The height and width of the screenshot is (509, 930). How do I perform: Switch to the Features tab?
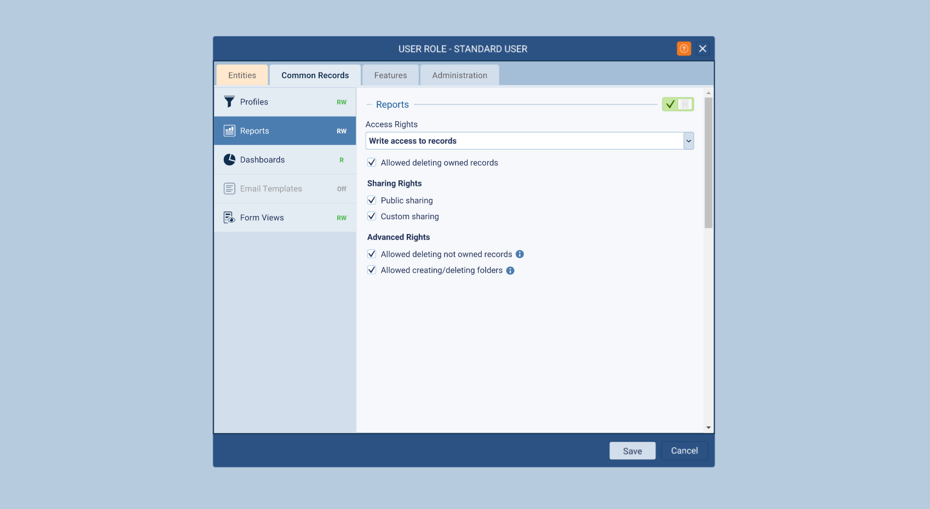390,75
